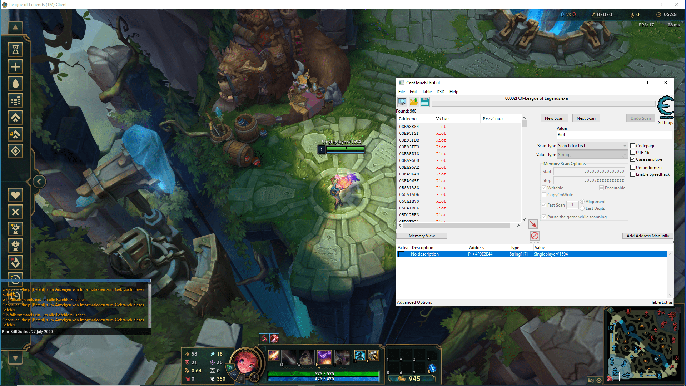The height and width of the screenshot is (386, 686).
Task: Click the minimap ping diamond icon
Action: tap(611, 310)
